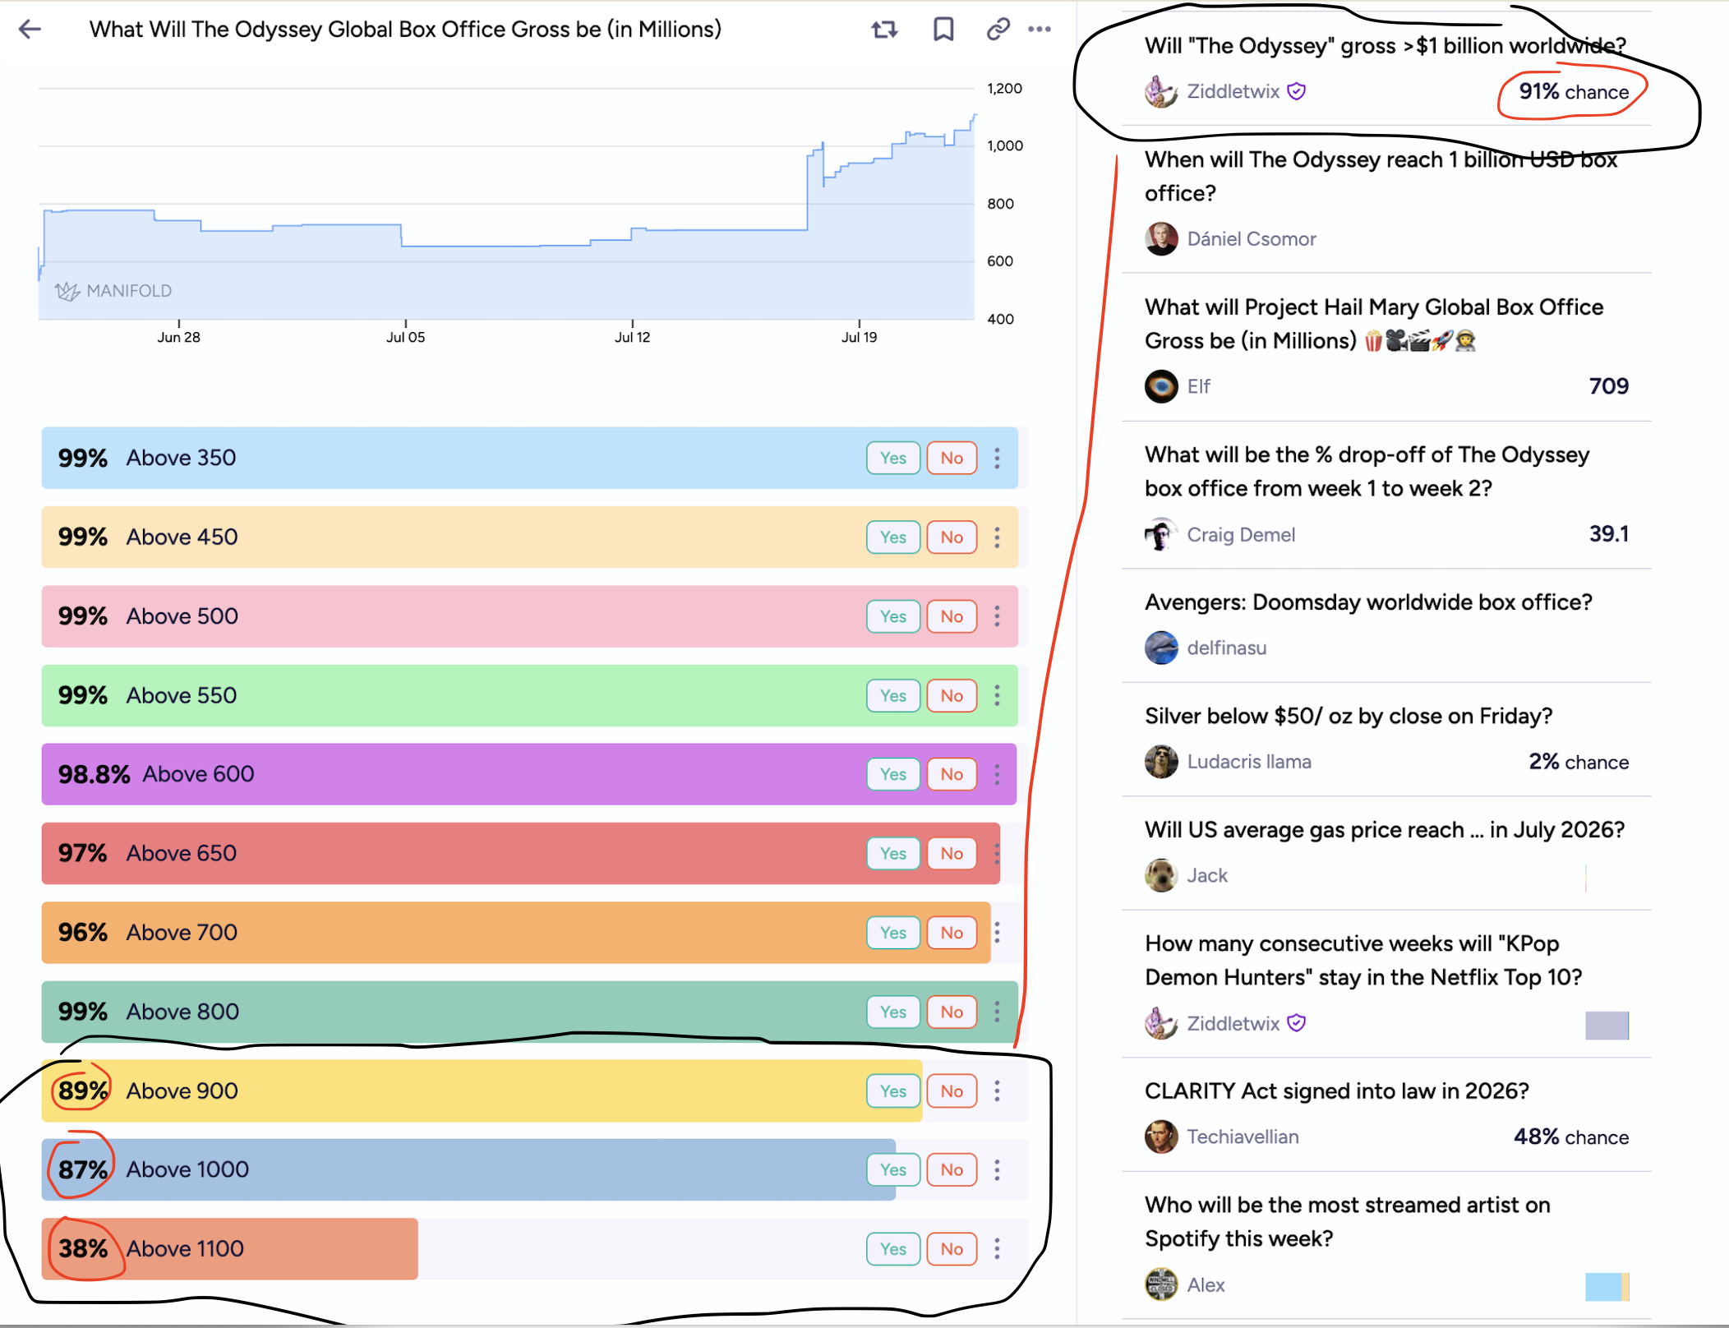Viewport: 1729px width, 1328px height.
Task: Open 'Silver below $50/ oz' question
Action: 1349,716
